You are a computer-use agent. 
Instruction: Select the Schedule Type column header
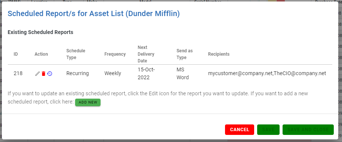pyautogui.click(x=76, y=54)
